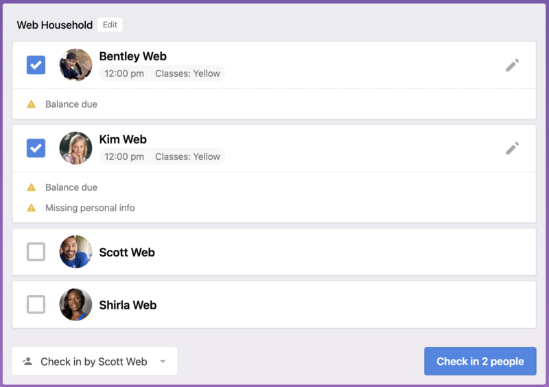Uncheck the Bentley Web checkbox
Viewport: 549px width, 387px height.
click(36, 65)
